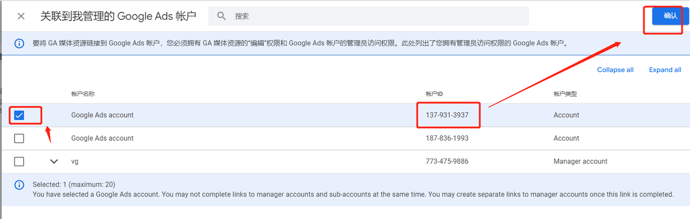This screenshot has width=690, height=219.
Task: Click Collapse all link
Action: (x=615, y=70)
